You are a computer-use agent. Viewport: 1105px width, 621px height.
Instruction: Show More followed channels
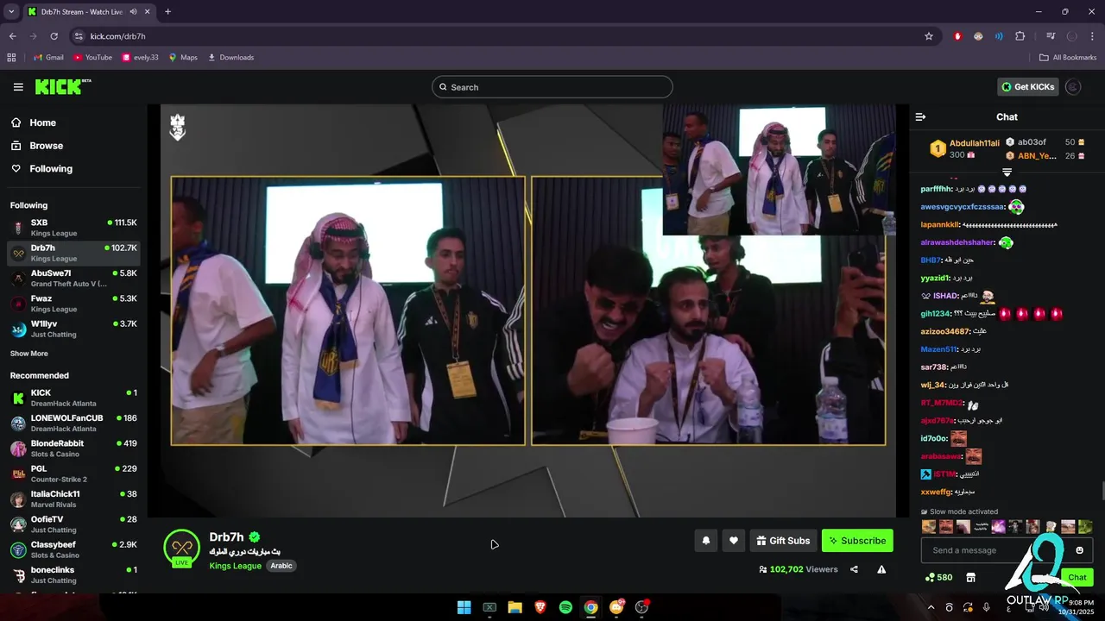[x=29, y=354]
